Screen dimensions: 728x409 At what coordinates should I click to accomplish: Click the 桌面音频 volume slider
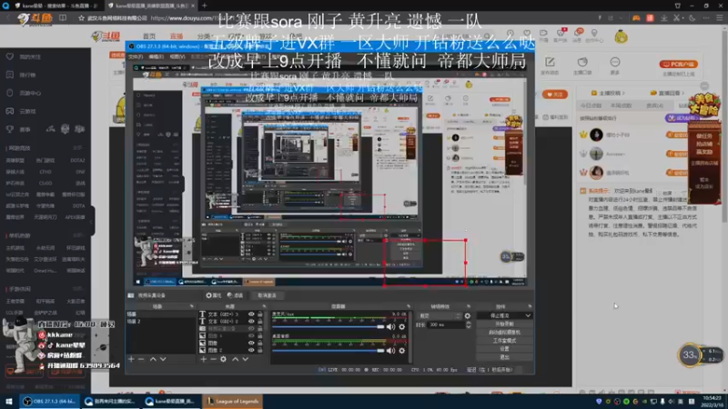click(329, 351)
